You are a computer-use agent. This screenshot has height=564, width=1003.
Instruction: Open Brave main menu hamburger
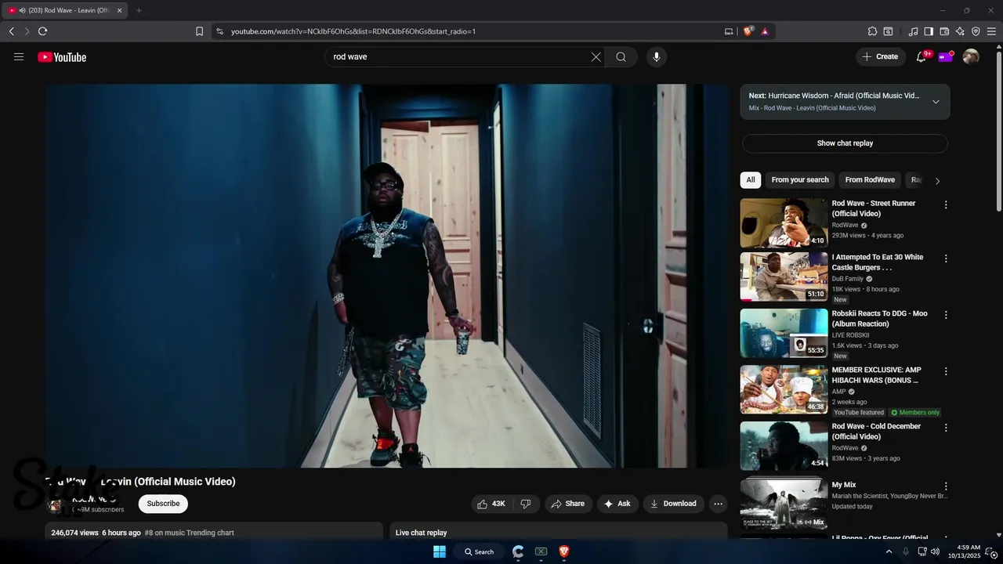(x=992, y=31)
